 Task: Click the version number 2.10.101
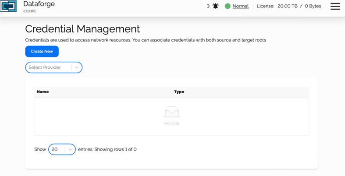30,11
